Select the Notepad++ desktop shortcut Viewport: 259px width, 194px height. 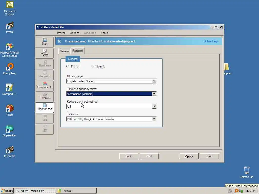[10, 90]
